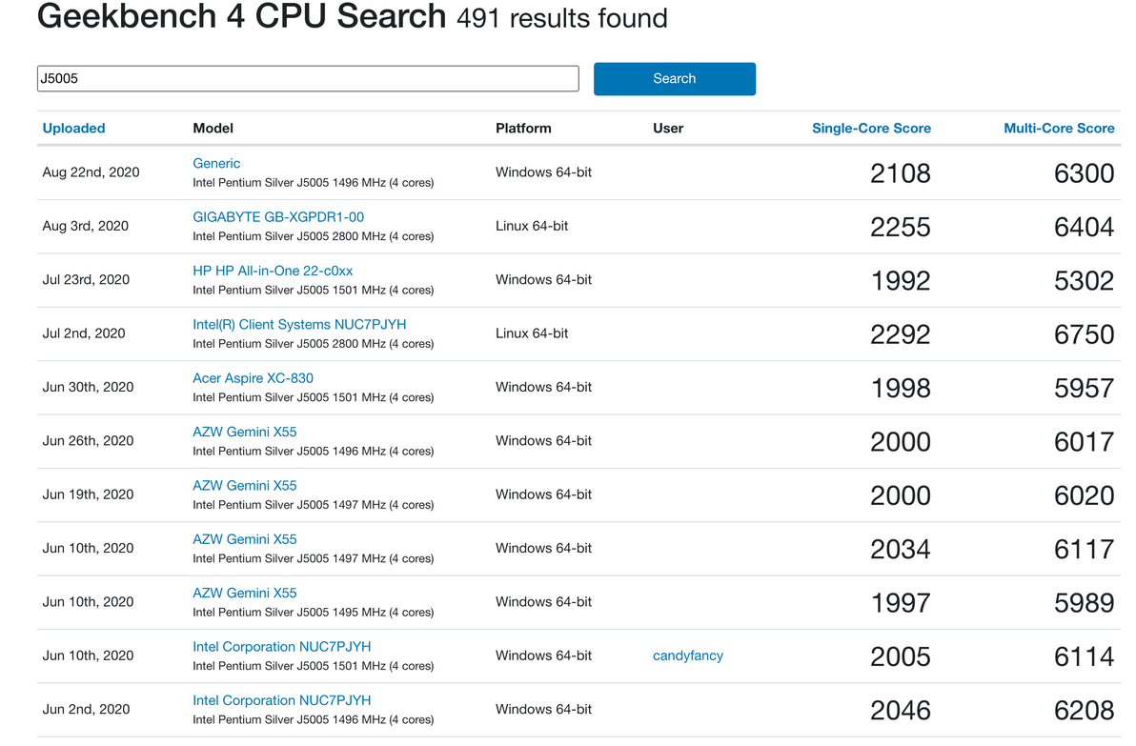Open AZW Gemini X55 result scoring 2034
This screenshot has height=746, width=1136.
click(245, 539)
